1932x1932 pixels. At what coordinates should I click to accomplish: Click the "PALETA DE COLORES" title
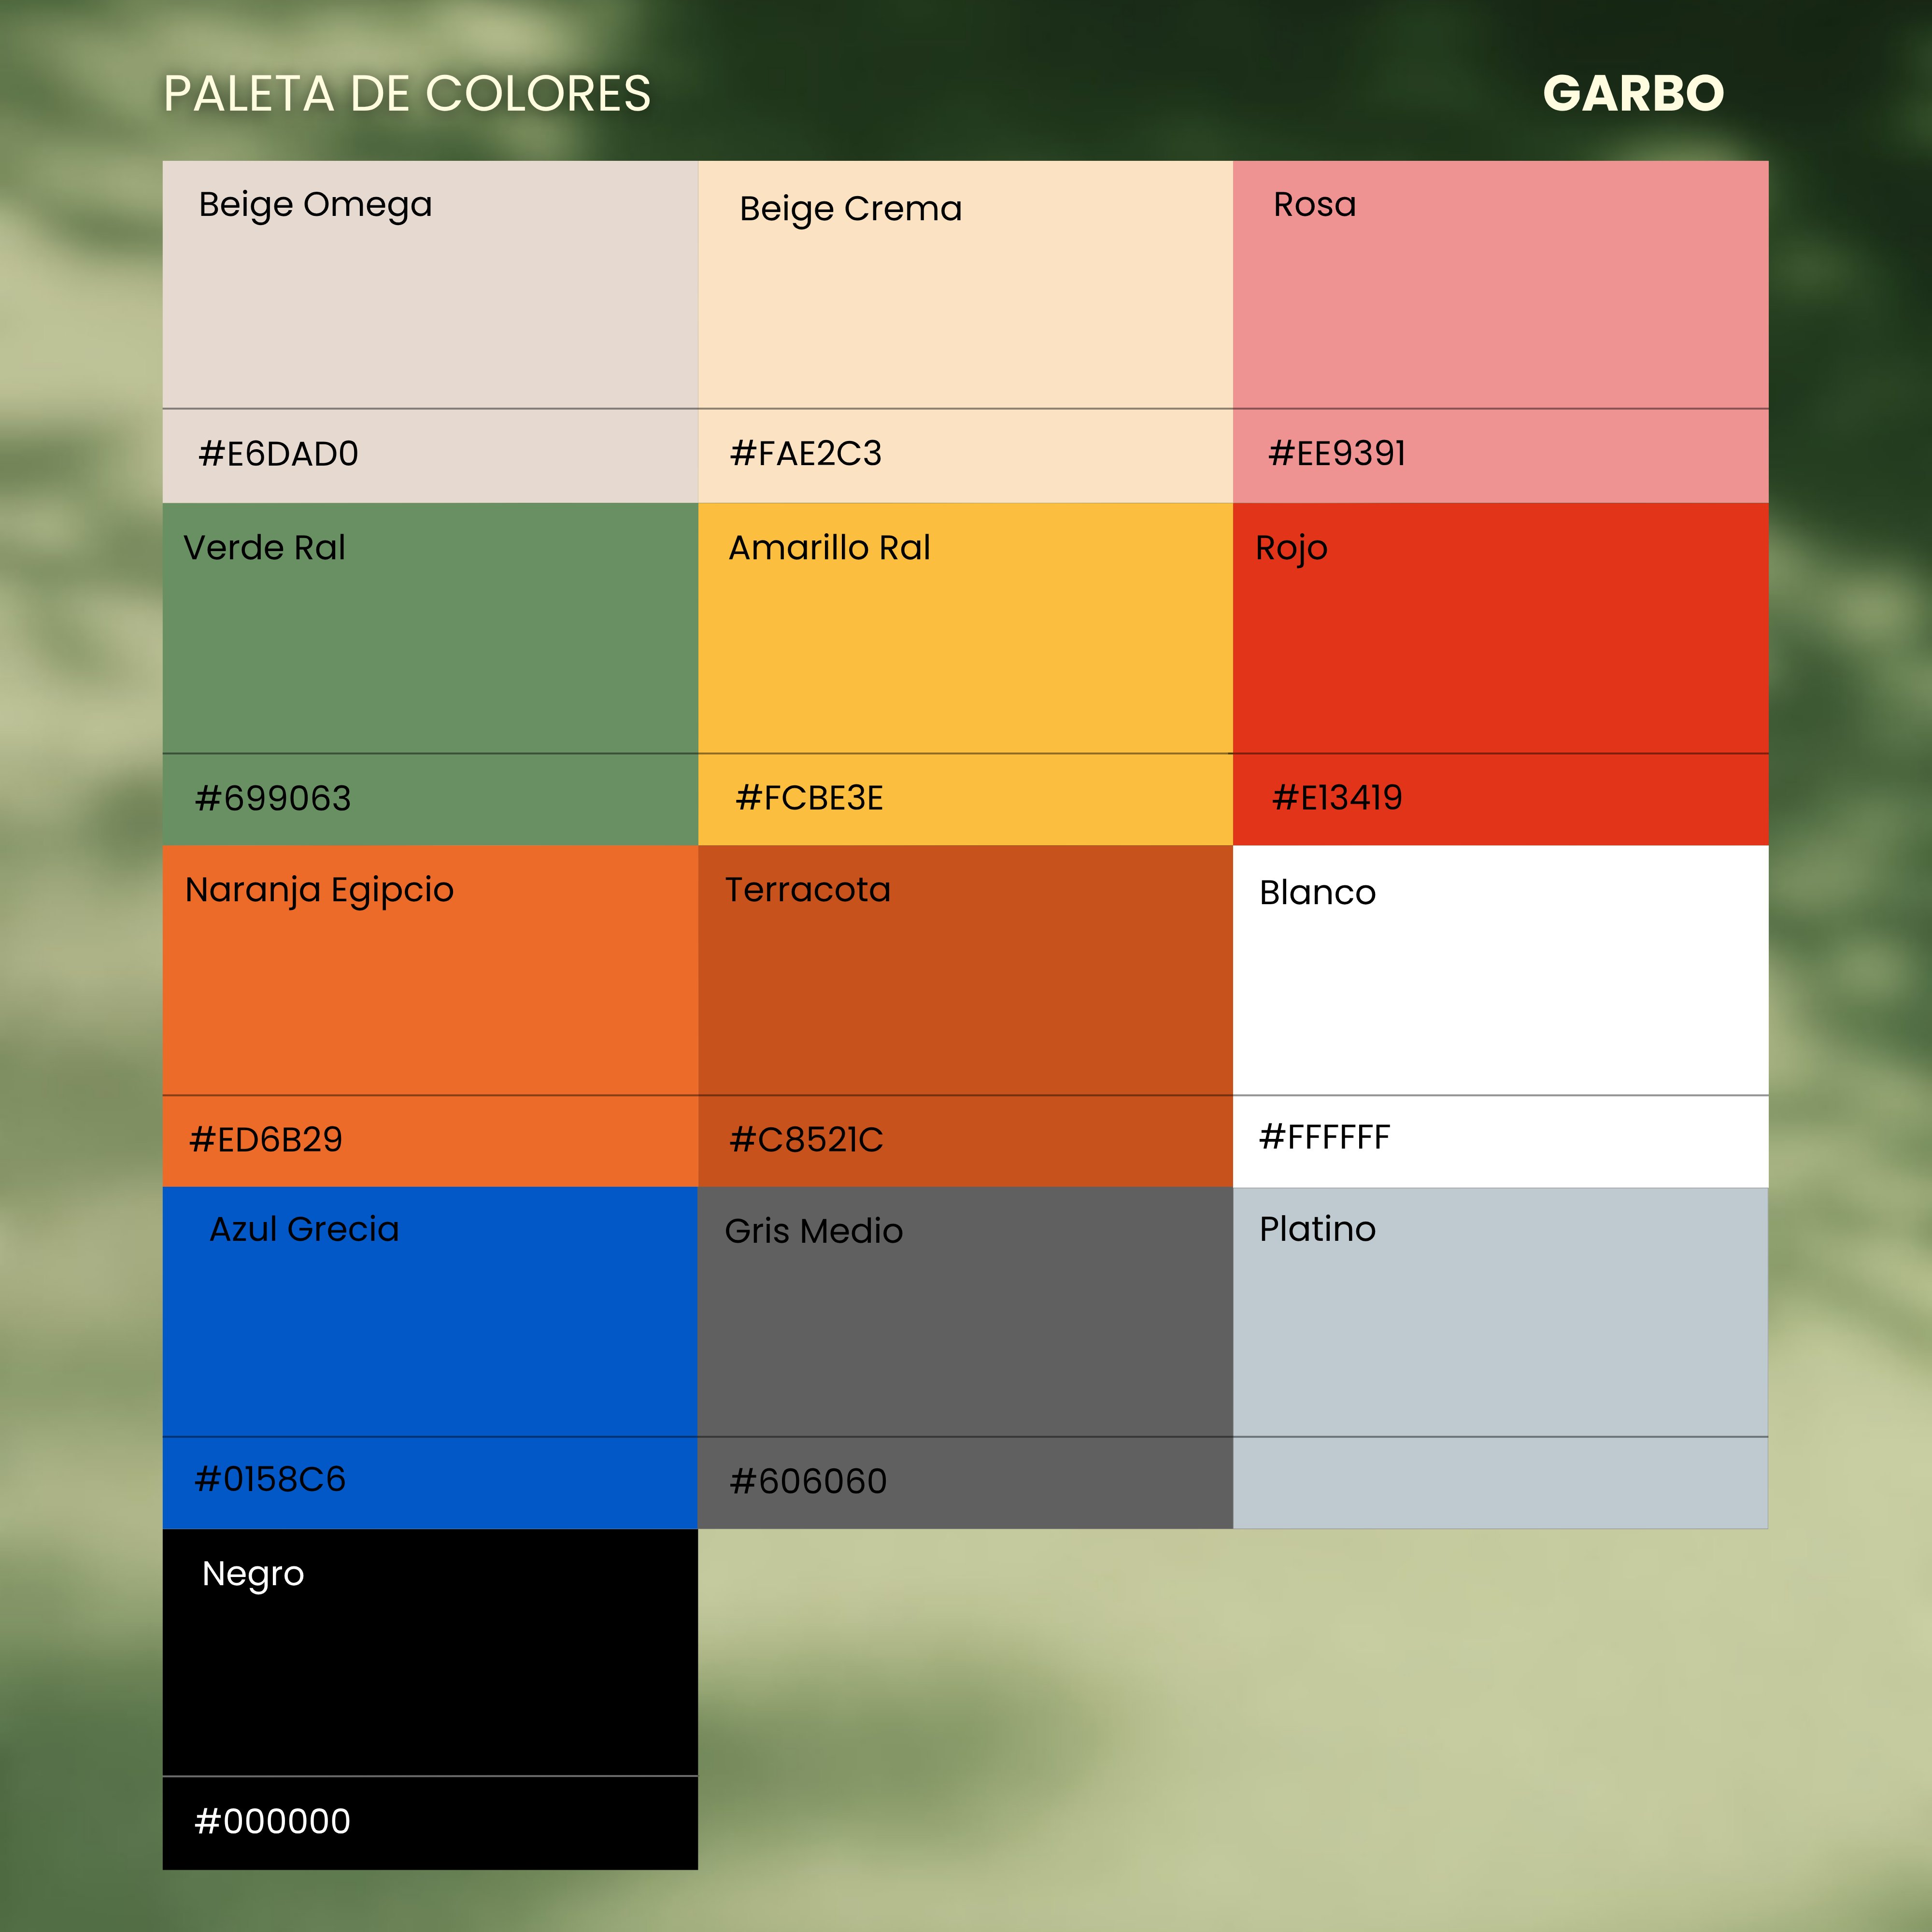coord(407,94)
